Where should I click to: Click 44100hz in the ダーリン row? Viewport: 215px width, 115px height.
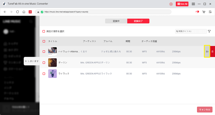point(160,63)
